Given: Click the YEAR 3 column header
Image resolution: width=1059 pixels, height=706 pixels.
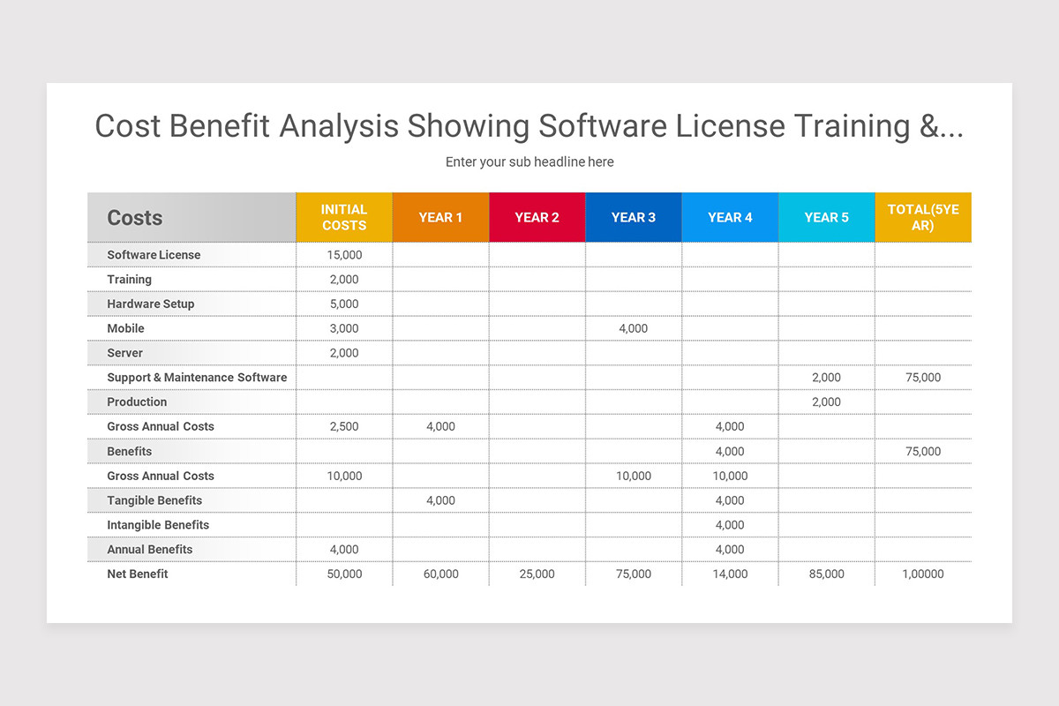Looking at the screenshot, I should point(633,217).
